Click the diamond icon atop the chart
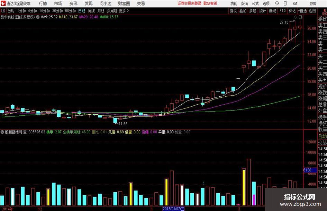The height and width of the screenshot is (211, 327). coord(295,17)
